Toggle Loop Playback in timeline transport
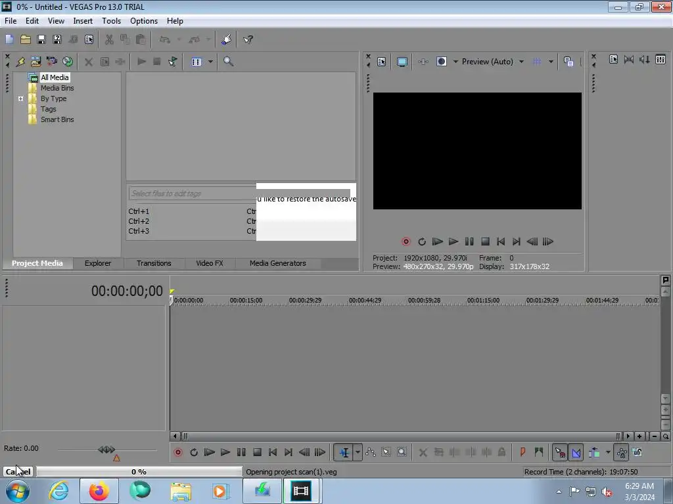This screenshot has width=673, height=504. [x=194, y=452]
